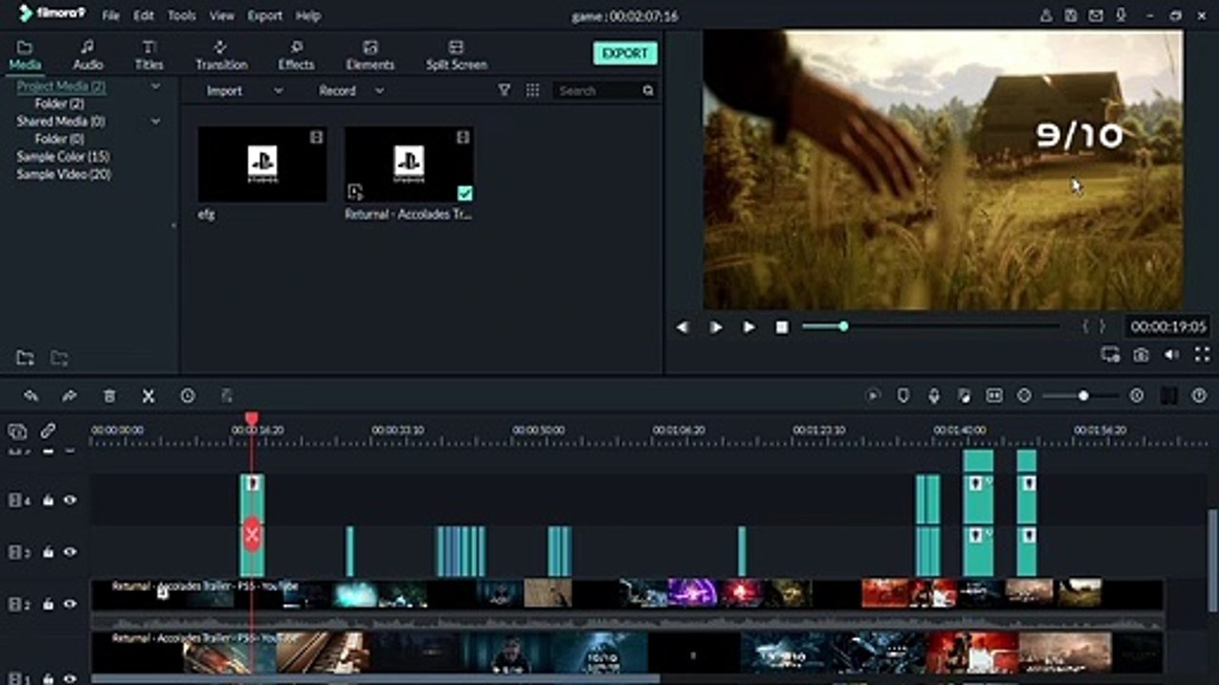The height and width of the screenshot is (685, 1219).
Task: Click the render preview icon in timeline toolbar
Action: pyautogui.click(x=873, y=396)
